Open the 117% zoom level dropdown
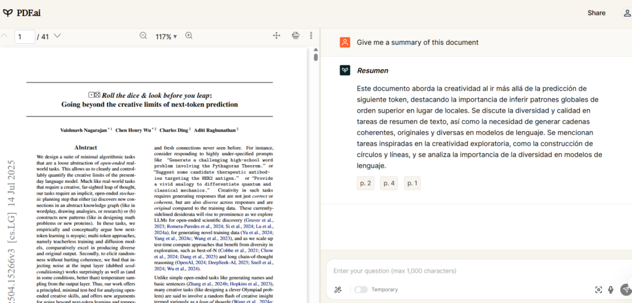 pyautogui.click(x=166, y=36)
